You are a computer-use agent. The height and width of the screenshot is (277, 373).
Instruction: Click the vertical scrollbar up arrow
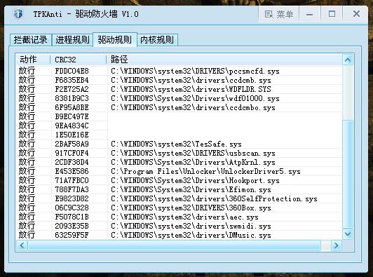pyautogui.click(x=348, y=60)
